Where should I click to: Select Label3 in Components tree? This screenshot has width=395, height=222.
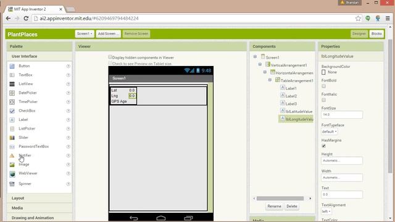291,104
